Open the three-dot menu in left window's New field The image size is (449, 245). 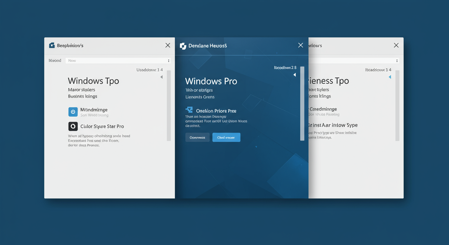tap(169, 61)
